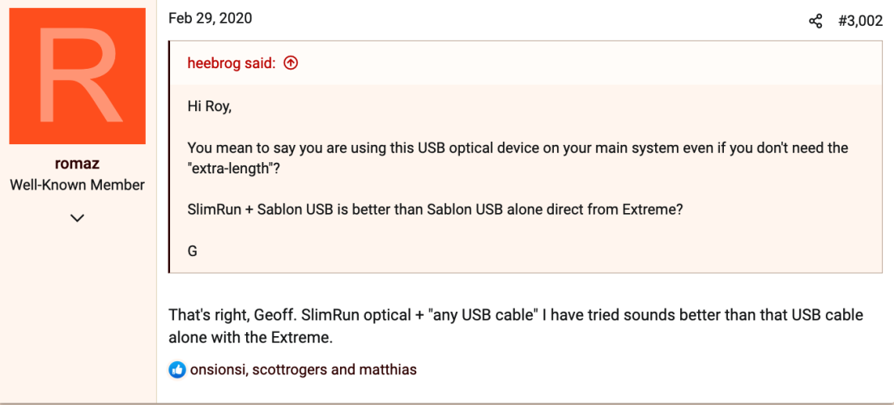This screenshot has height=405, width=894.
Task: Open matthias' profile from the likes list
Action: (x=388, y=369)
